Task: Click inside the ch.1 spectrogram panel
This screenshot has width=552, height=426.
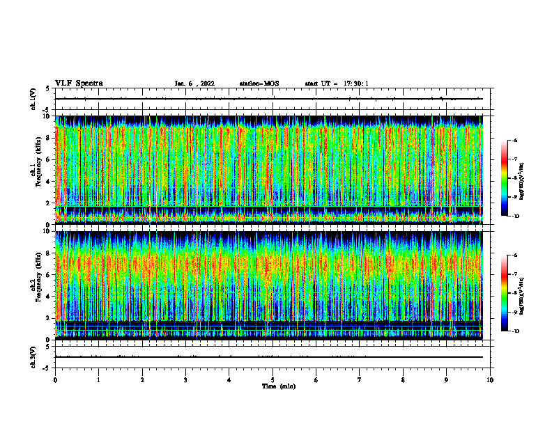Action: [269, 170]
